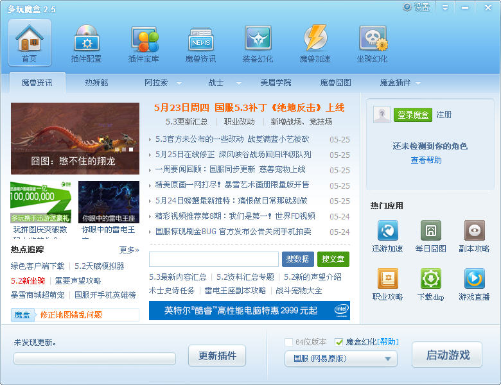Open news 精彩视频推荐第8期
This screenshot has width=501, height=385.
(x=235, y=216)
